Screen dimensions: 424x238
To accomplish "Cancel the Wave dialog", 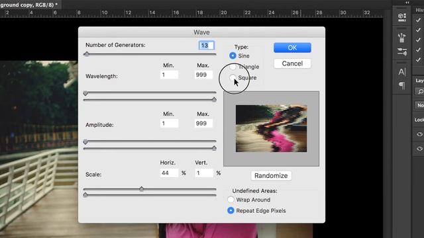I will coord(292,63).
